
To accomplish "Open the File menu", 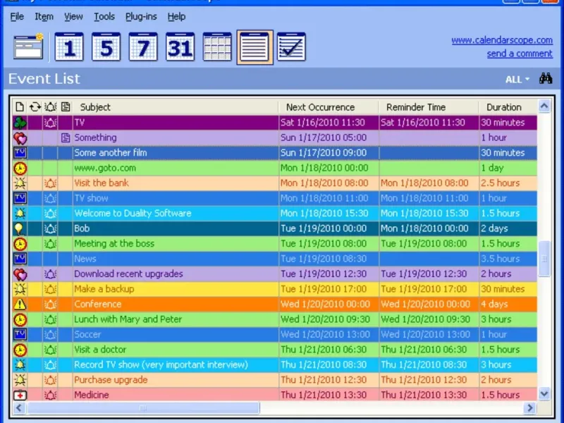I will point(17,16).
